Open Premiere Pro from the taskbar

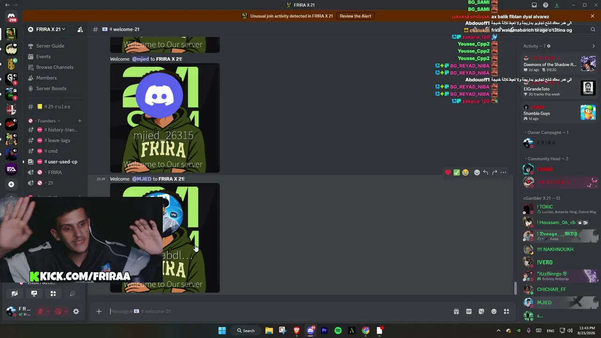(324, 330)
